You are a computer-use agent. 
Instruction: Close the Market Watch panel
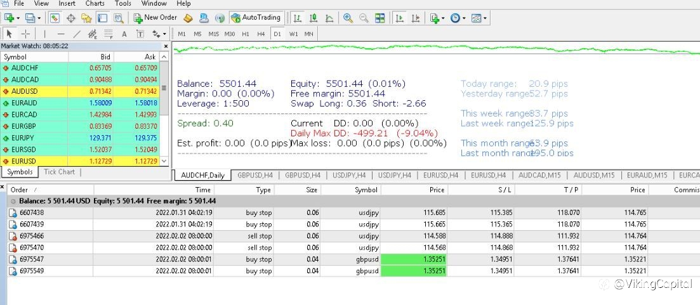coord(166,46)
